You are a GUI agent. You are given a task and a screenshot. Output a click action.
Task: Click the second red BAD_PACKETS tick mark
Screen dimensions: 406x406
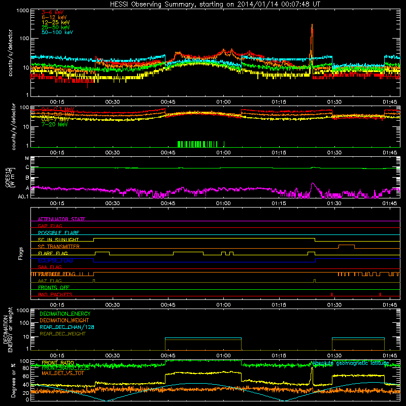point(380,294)
